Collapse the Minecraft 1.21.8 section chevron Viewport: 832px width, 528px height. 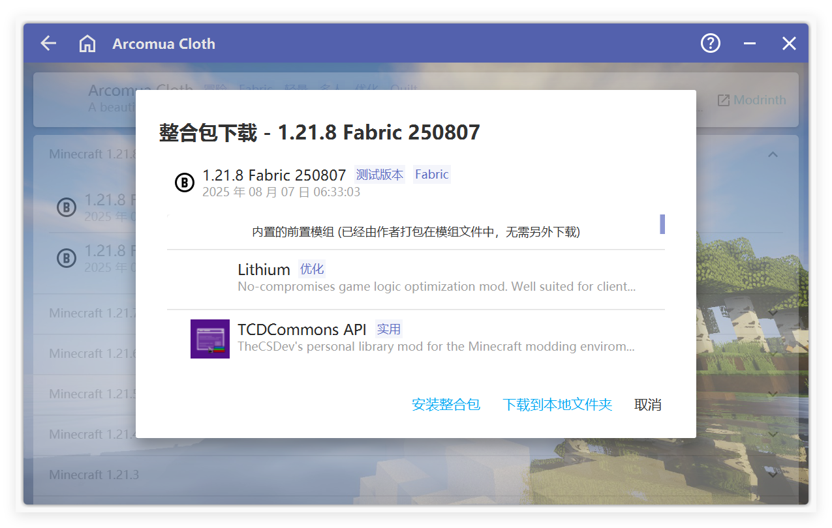773,154
